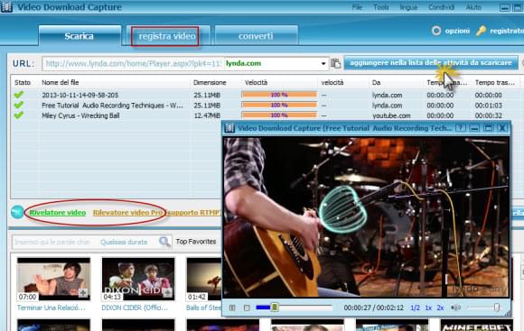Click the registrato key icon
Screen dimensions: 524x331
481,31
